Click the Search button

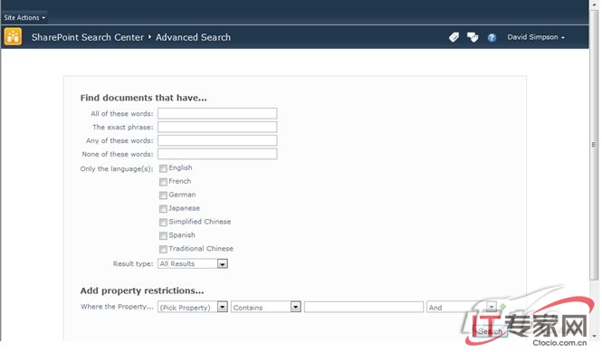click(491, 331)
